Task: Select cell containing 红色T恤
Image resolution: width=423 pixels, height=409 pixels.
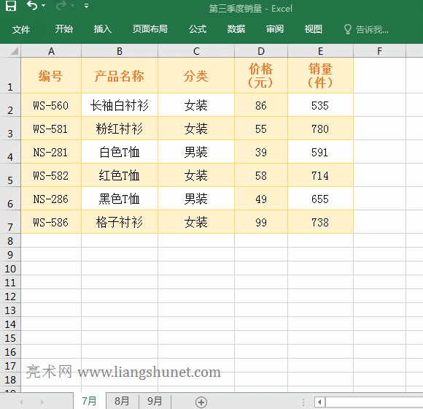Action: point(120,175)
